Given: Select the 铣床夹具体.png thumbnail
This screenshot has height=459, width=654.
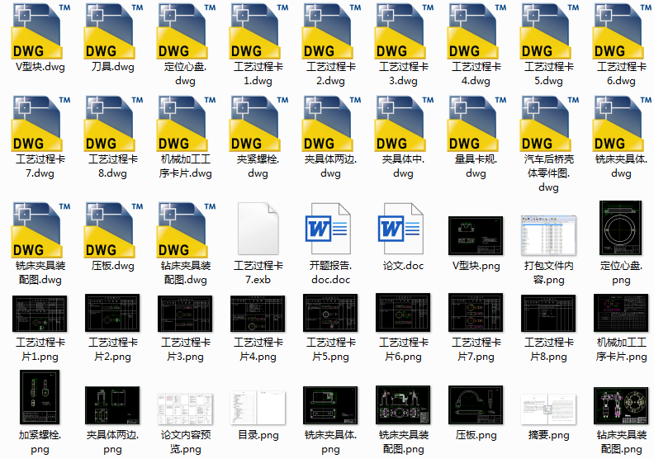Looking at the screenshot, I should click(330, 405).
